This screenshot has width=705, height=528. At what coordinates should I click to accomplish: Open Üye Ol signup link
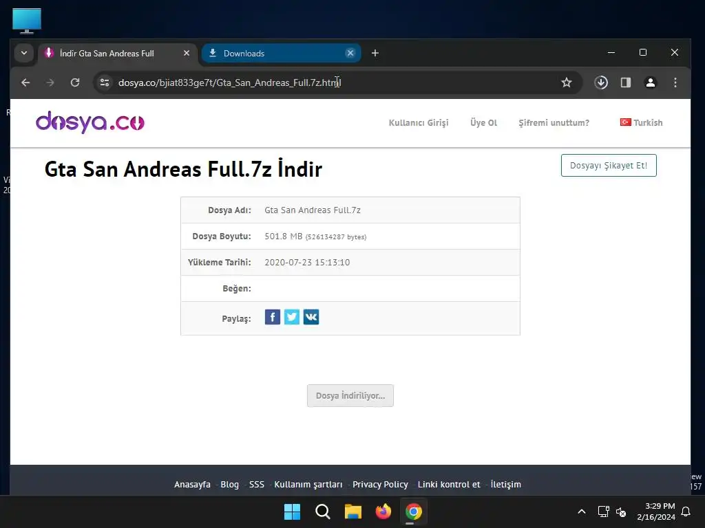[x=484, y=122]
